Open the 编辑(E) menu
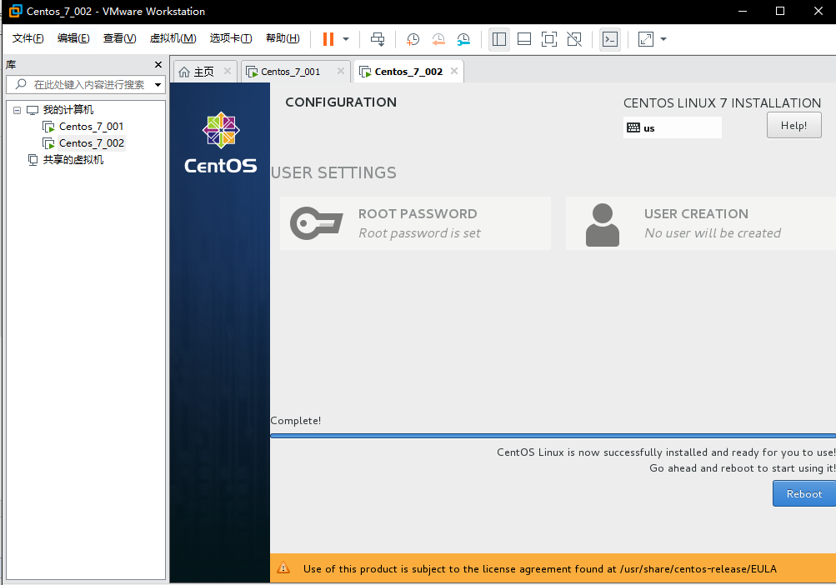836x585 pixels. coord(73,38)
